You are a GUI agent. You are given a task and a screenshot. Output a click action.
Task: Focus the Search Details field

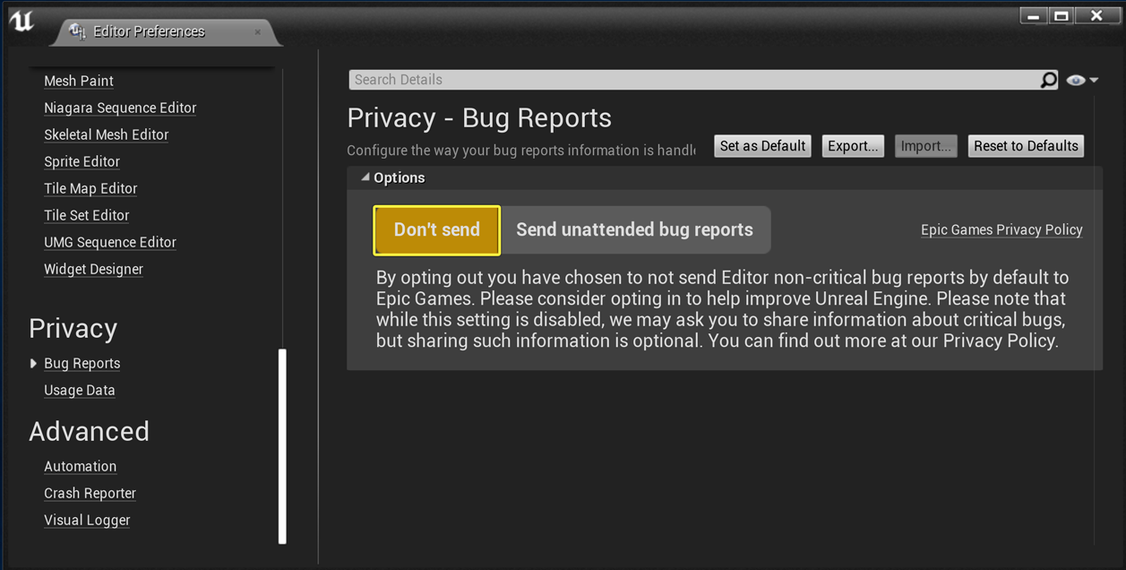[694, 80]
